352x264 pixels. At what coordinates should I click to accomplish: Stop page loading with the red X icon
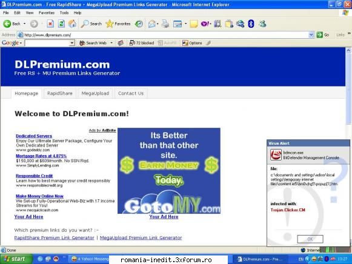pyautogui.click(x=50, y=24)
